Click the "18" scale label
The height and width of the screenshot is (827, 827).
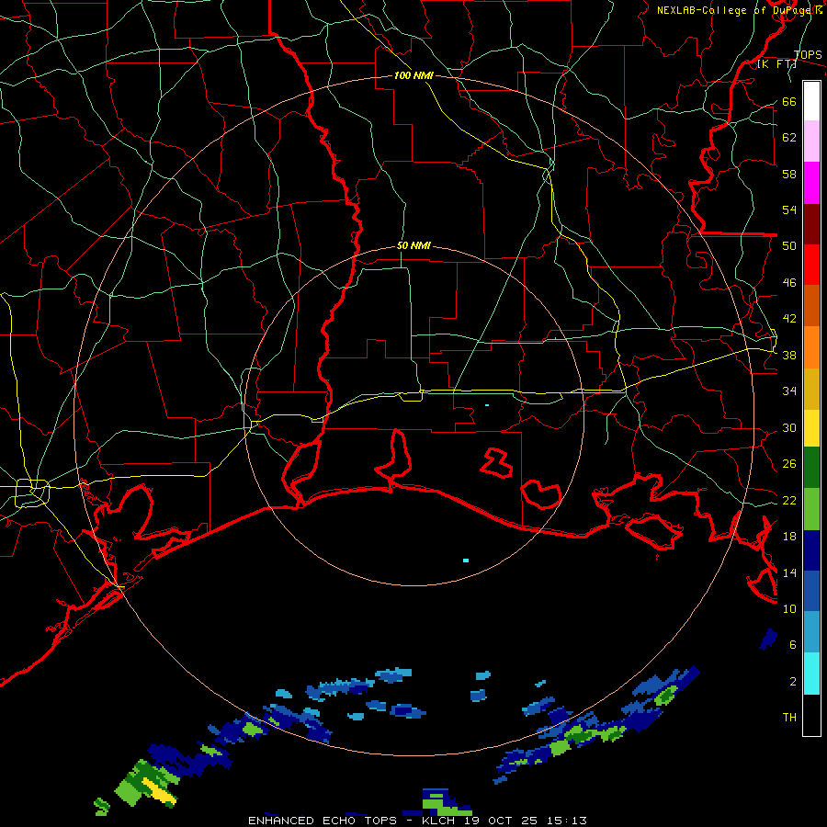click(789, 537)
